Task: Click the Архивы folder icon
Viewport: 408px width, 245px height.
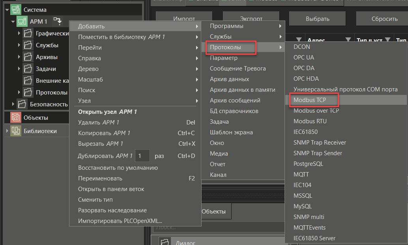Action: 28,57
